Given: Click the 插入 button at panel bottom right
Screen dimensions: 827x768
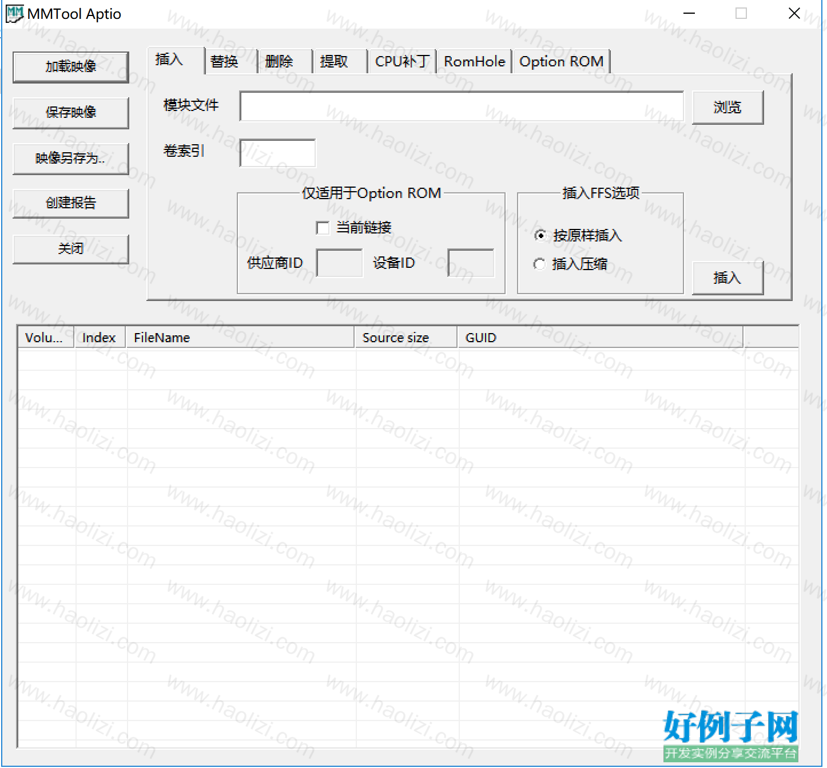Looking at the screenshot, I should 727,278.
